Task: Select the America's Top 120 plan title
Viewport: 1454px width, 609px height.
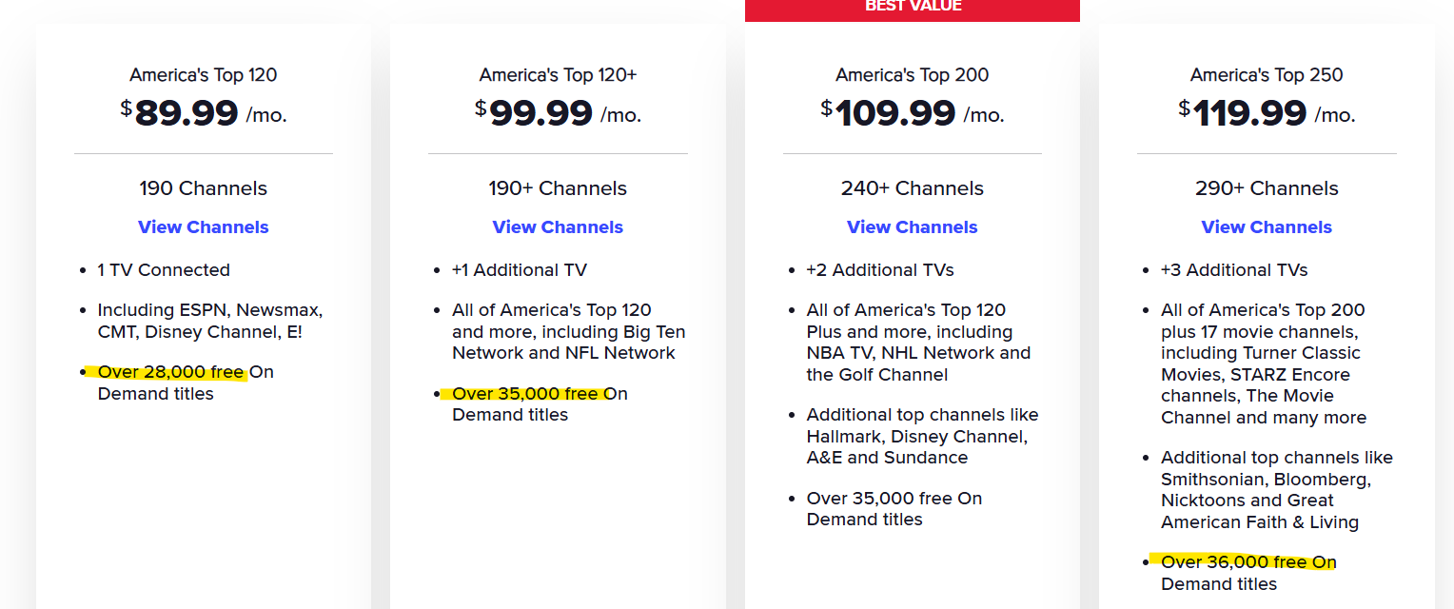Action: point(203,75)
